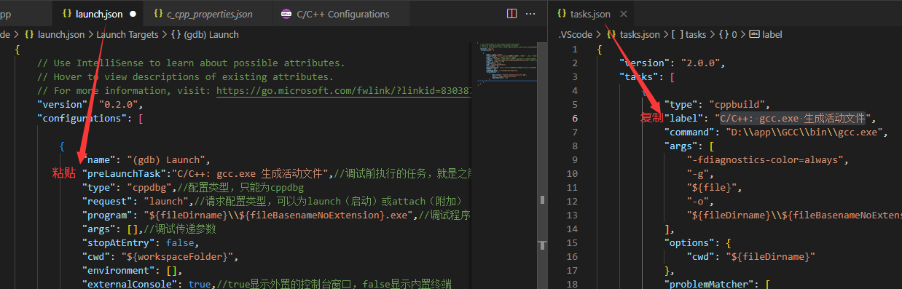
Task: Click the "stopAtEntry" false value
Action: tap(180, 242)
